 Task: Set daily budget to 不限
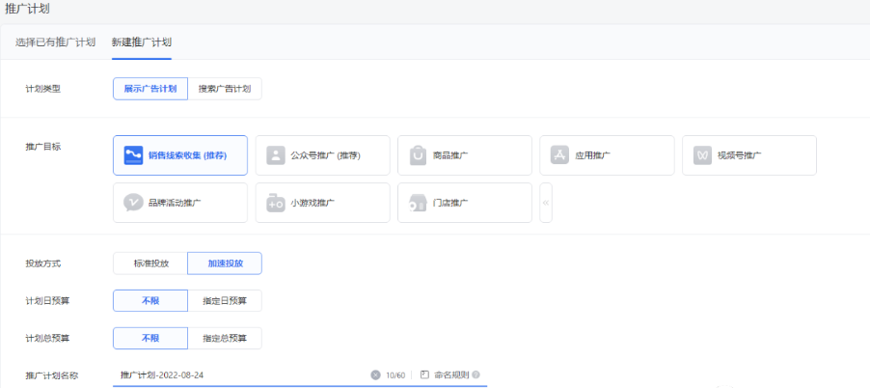(x=150, y=301)
